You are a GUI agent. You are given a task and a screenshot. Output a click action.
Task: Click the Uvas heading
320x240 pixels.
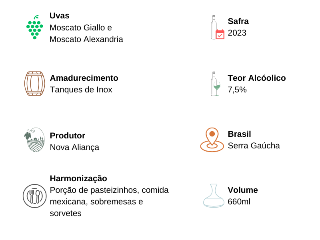(60, 16)
